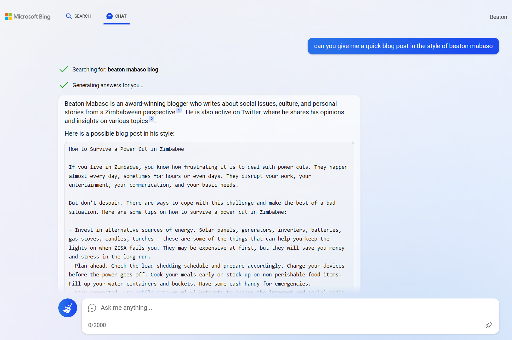Click the "Generating answers for you" status text

(108, 85)
